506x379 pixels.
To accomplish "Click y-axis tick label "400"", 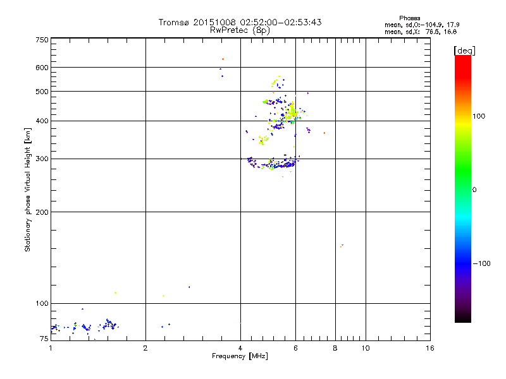I will pos(42,121).
